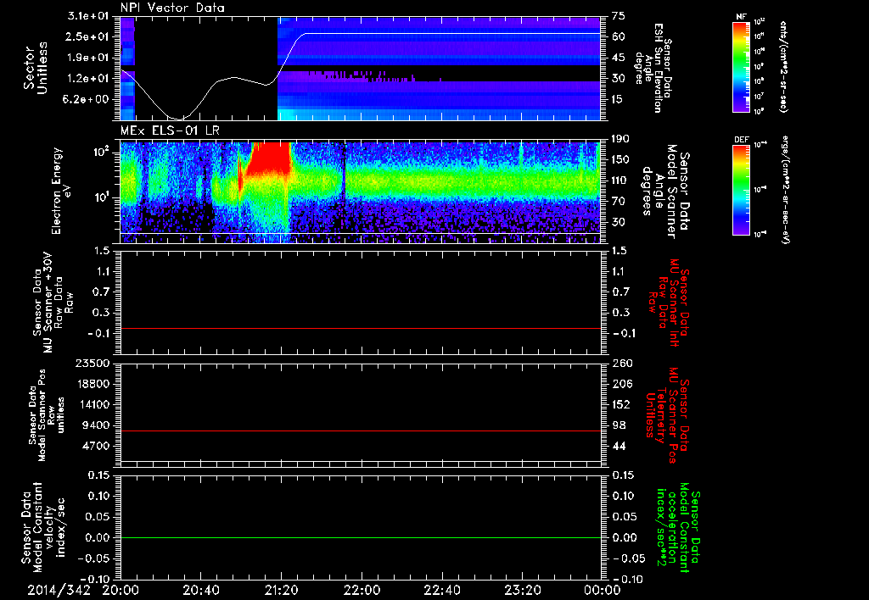The width and height of the screenshot is (869, 600).
Task: Click the '00:00' time axis label
Action: coord(603,590)
